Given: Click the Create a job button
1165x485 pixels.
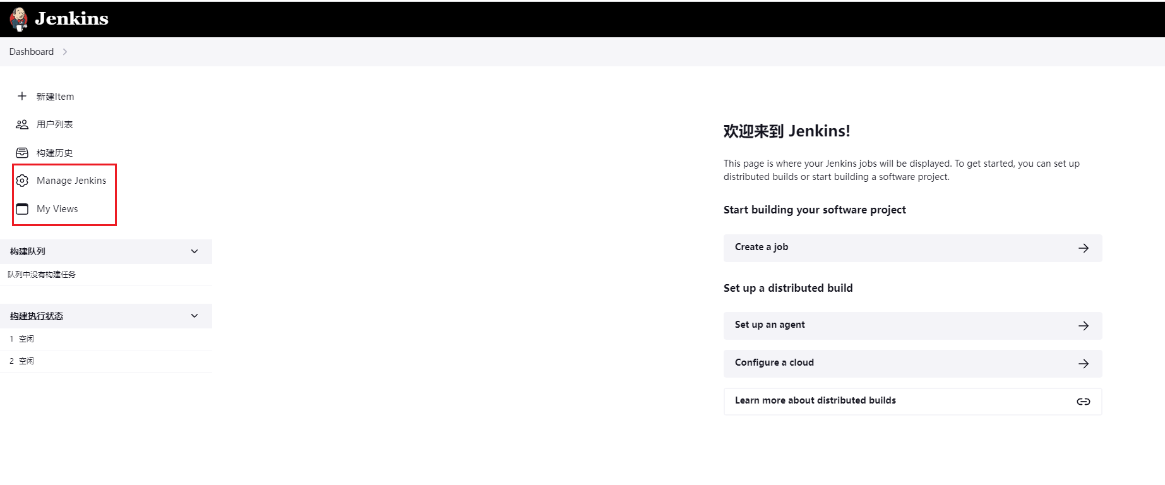Looking at the screenshot, I should pos(912,248).
